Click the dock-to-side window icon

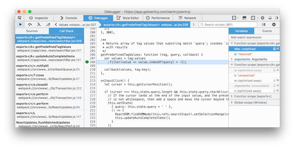tap(276, 18)
